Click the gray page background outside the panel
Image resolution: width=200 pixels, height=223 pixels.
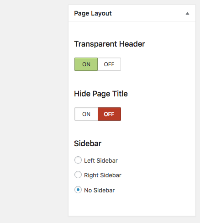33,111
